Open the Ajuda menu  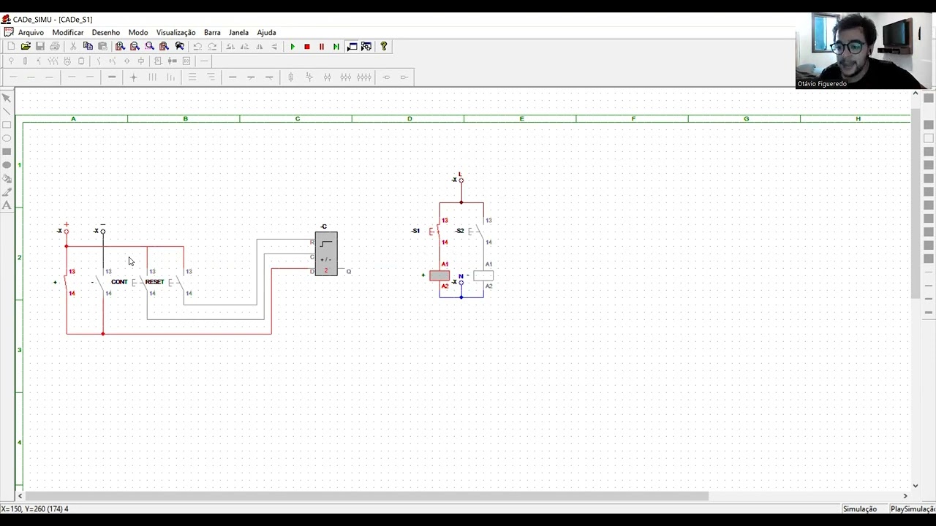(x=266, y=32)
